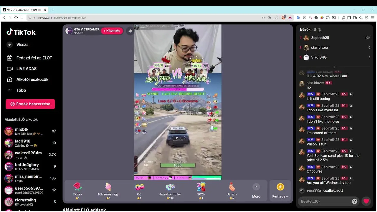Open site settings icon in address bar
This screenshot has width=377, height=212.
[x=29, y=18]
